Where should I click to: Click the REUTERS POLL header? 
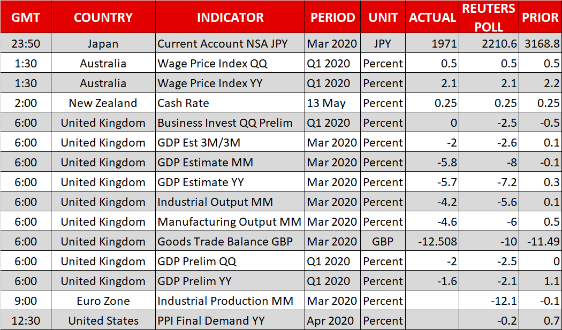tap(488, 17)
